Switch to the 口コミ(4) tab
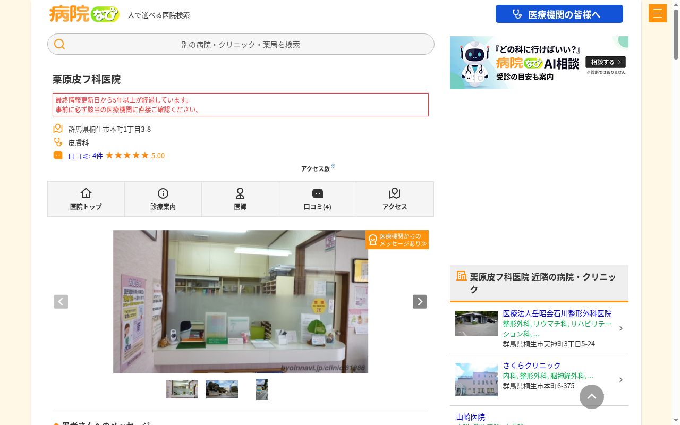Screen dimensions: 680x425 (318, 199)
